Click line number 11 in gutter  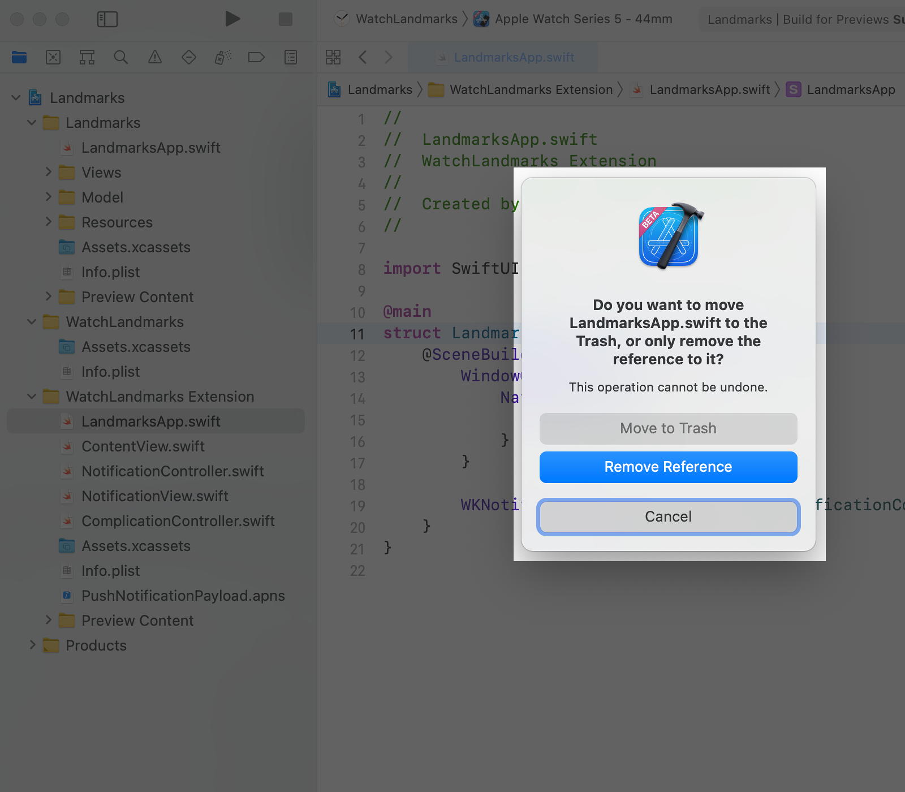tap(357, 334)
